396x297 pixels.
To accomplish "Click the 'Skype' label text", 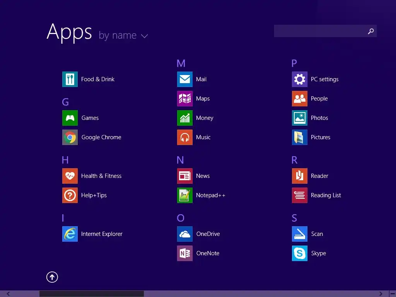I will click(x=319, y=253).
